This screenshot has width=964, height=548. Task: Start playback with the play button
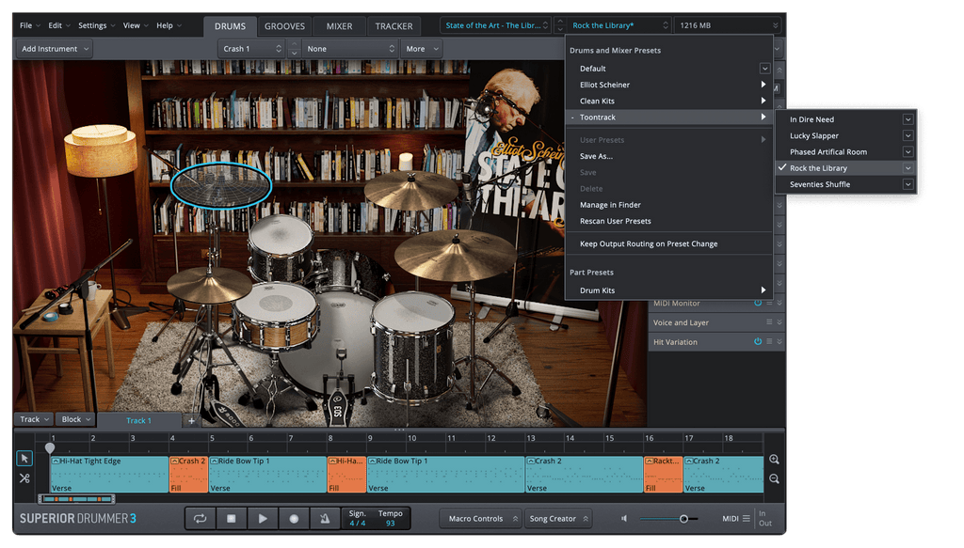pos(263,519)
